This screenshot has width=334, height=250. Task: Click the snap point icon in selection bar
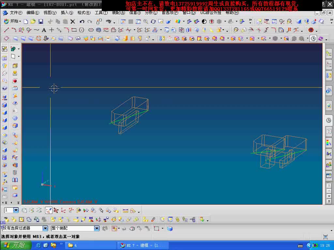114,229
